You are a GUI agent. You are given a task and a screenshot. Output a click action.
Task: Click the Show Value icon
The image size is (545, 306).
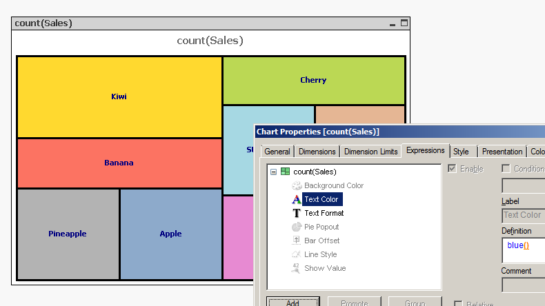click(x=296, y=268)
